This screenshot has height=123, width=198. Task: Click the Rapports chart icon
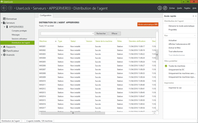pyautogui.click(x=4, y=47)
